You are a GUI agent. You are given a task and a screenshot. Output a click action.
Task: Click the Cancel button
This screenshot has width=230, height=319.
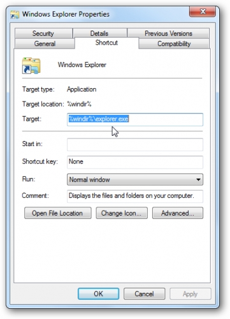click(x=144, y=294)
